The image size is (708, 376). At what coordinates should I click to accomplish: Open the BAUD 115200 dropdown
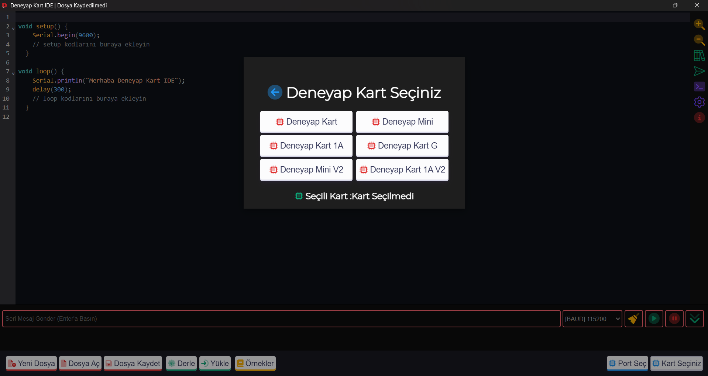pyautogui.click(x=592, y=318)
